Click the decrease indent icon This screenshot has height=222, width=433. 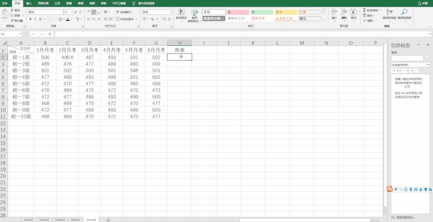click(x=106, y=19)
